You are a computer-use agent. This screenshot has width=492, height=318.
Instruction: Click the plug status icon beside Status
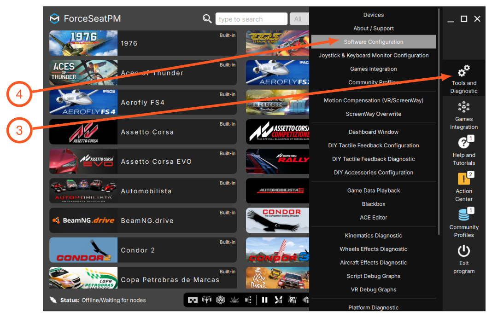click(53, 300)
